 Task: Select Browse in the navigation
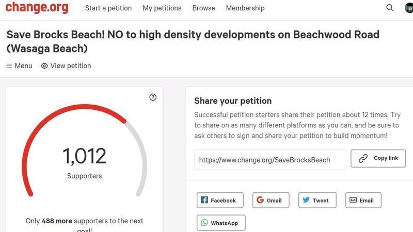click(x=203, y=8)
